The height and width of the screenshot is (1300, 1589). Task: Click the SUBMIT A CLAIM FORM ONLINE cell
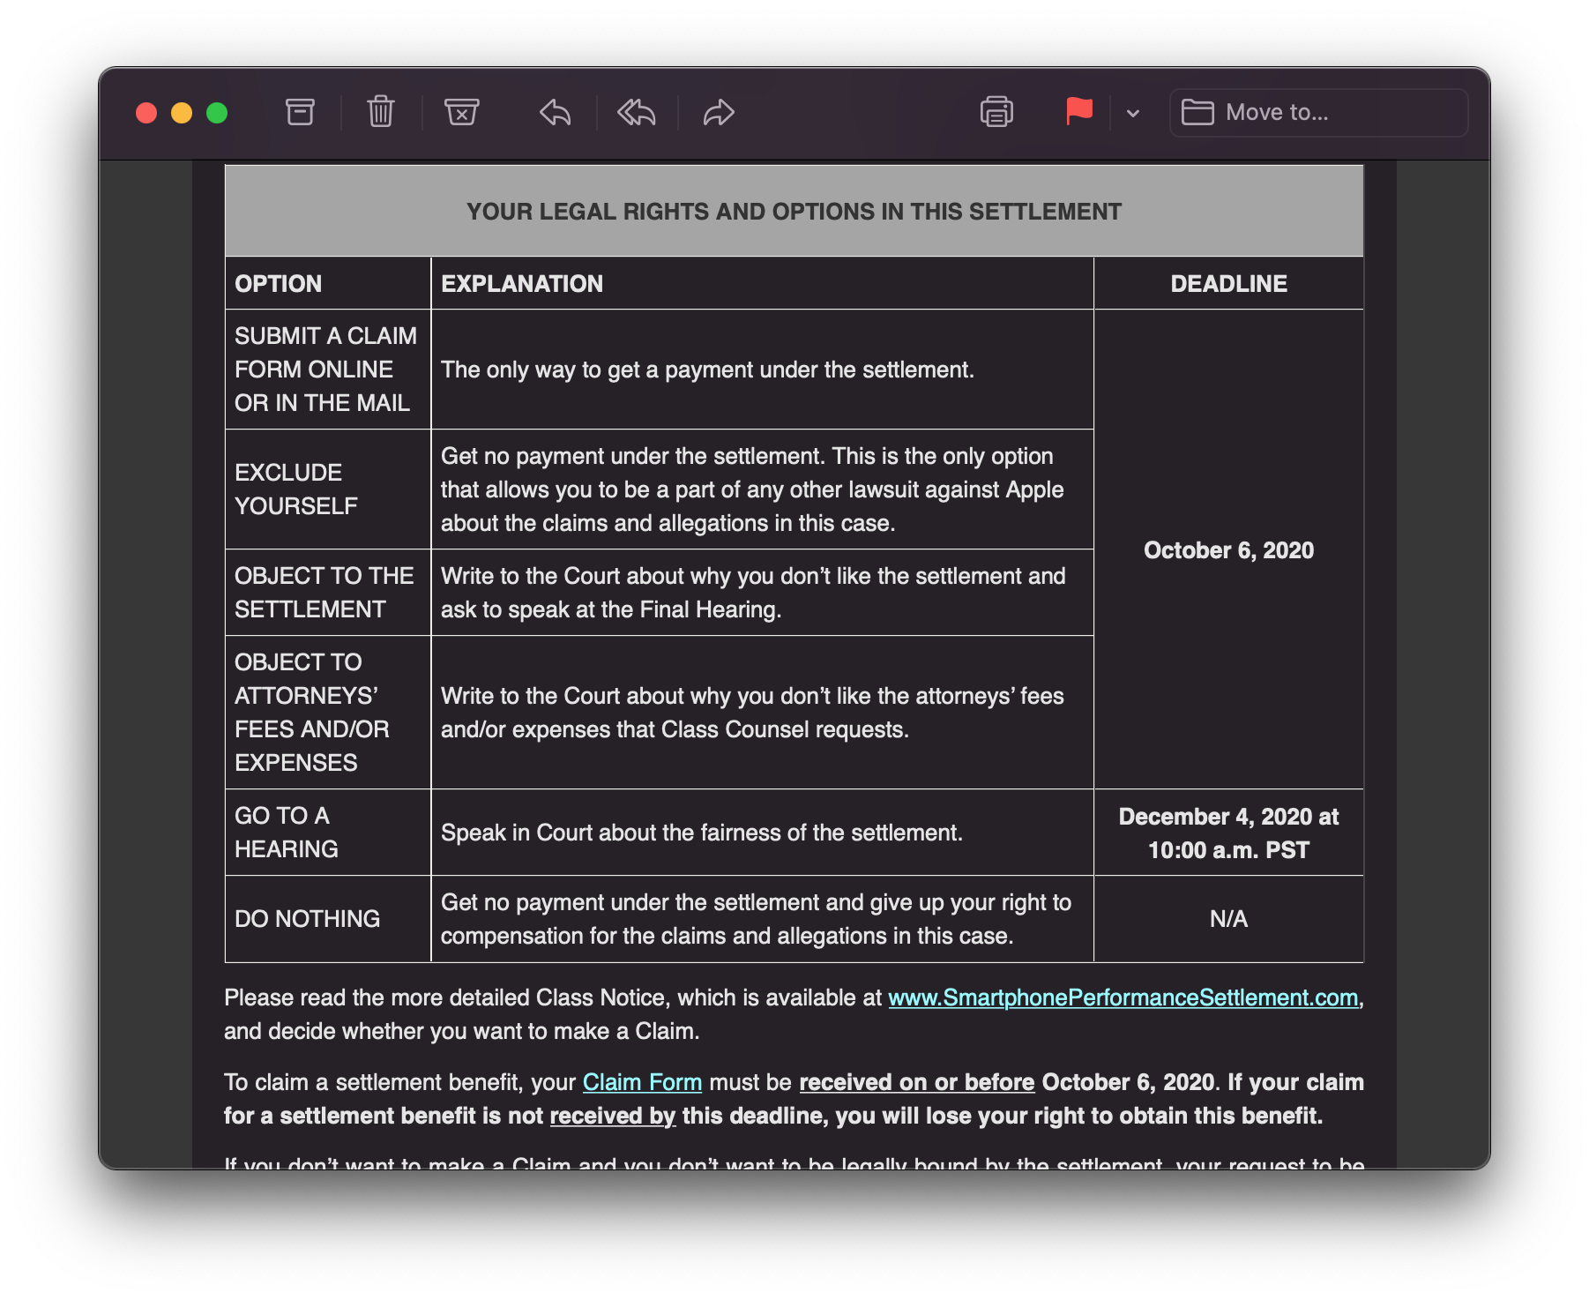coord(327,370)
